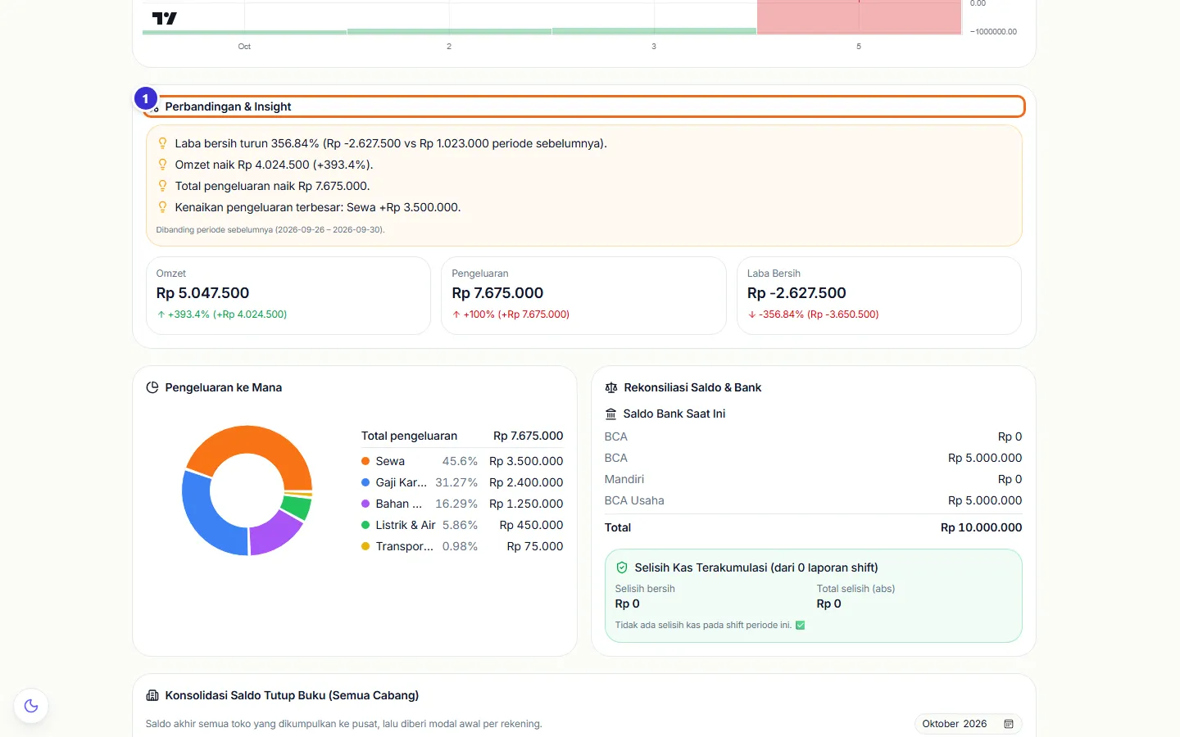The image size is (1180, 737).
Task: Click the green up arrow in the Omzet card
Action: [x=161, y=314]
